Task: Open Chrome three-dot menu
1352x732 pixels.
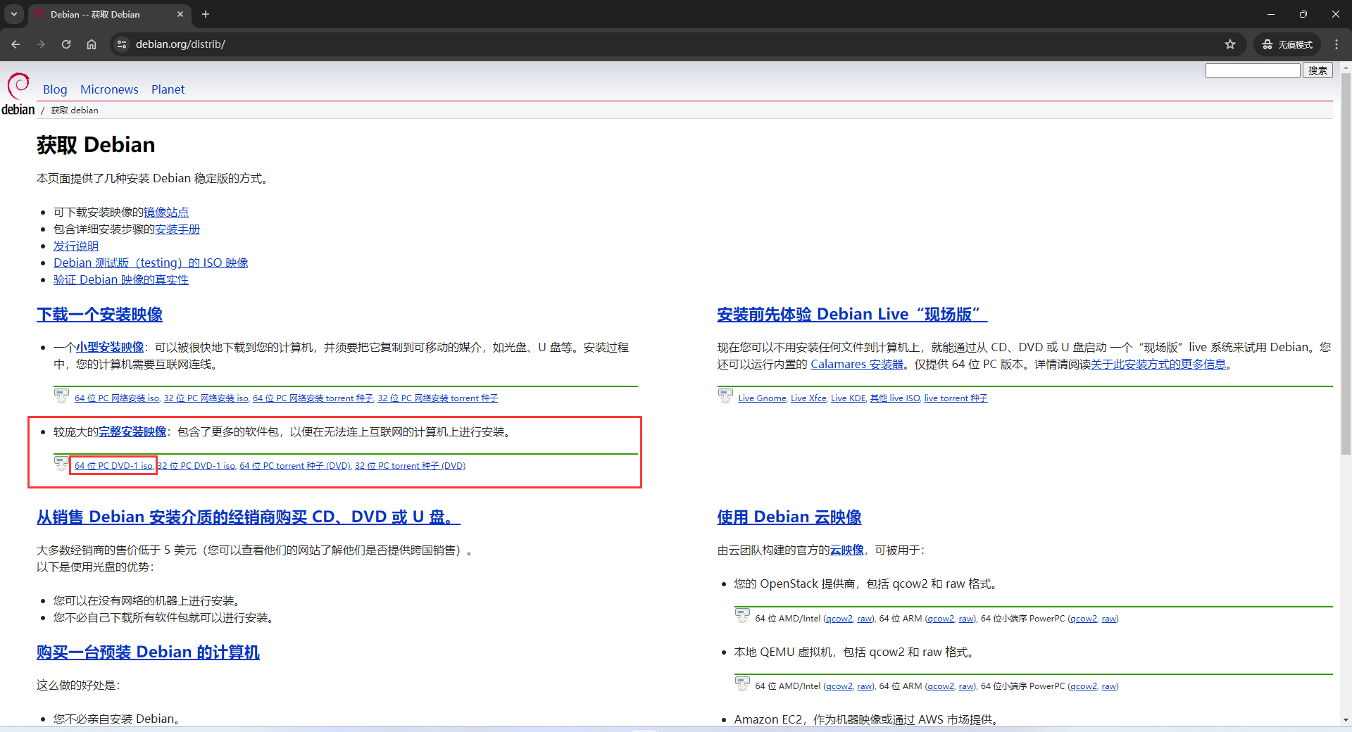Action: (1337, 44)
